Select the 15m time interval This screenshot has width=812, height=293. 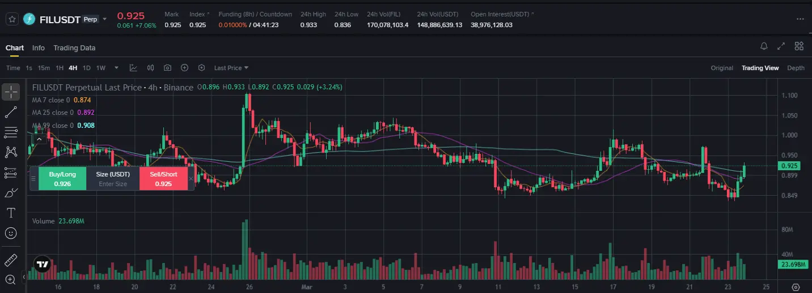[x=44, y=68]
